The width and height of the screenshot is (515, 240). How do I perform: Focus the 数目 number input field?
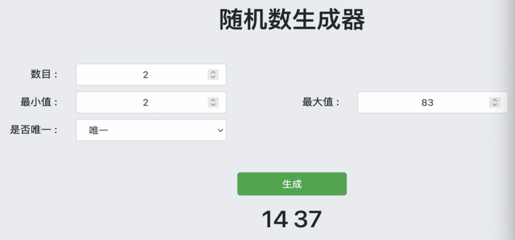[143, 75]
